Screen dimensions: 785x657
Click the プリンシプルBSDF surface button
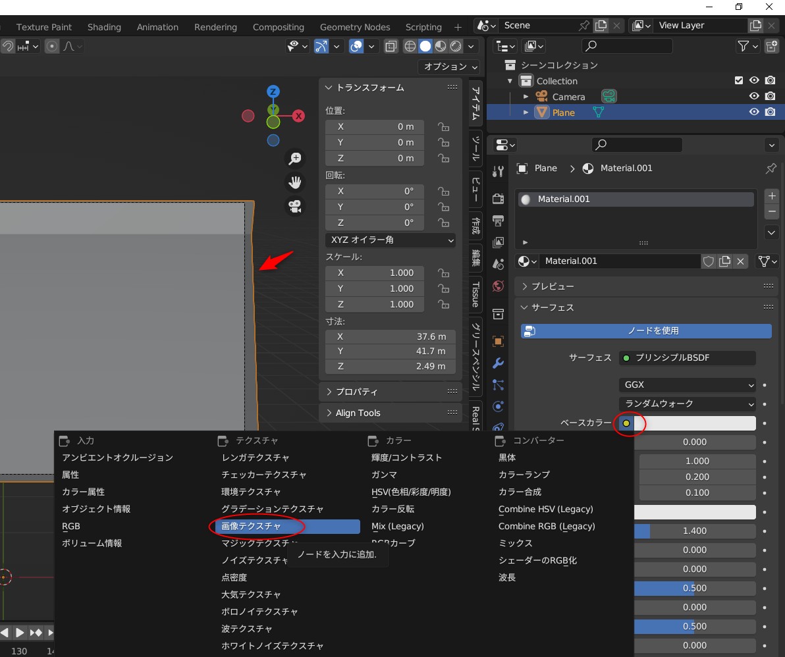pos(688,357)
